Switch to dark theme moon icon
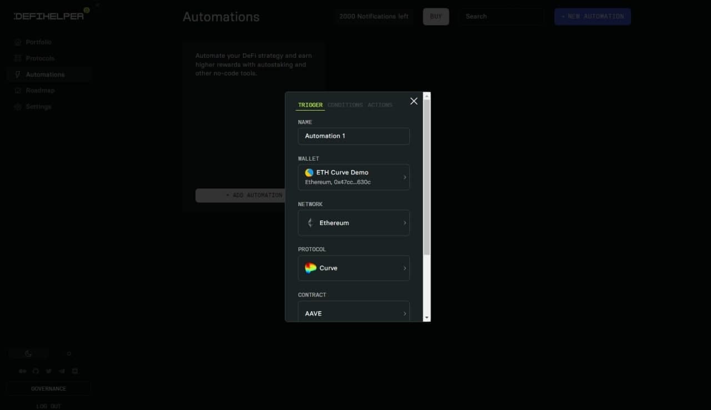Viewport: 711px width, 410px height. pos(28,353)
